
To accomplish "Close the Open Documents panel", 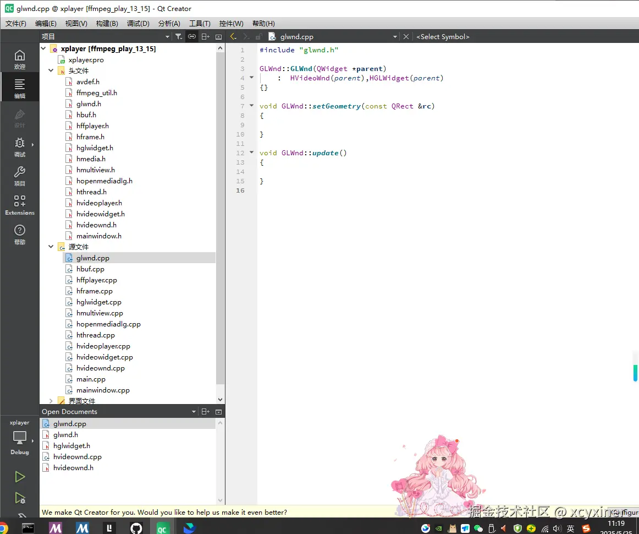I will 218,412.
